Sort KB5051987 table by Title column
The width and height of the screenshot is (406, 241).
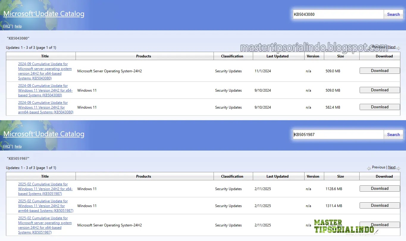[45, 176]
